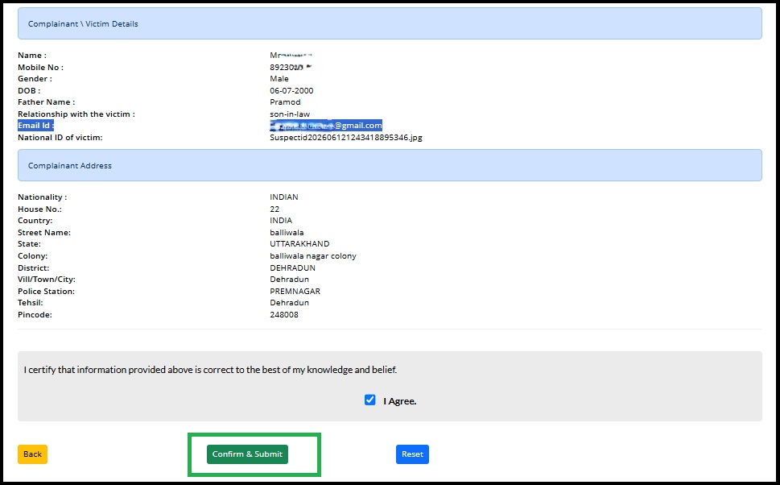The width and height of the screenshot is (780, 485).
Task: Click the 'DOB :' label
Action: [29, 90]
